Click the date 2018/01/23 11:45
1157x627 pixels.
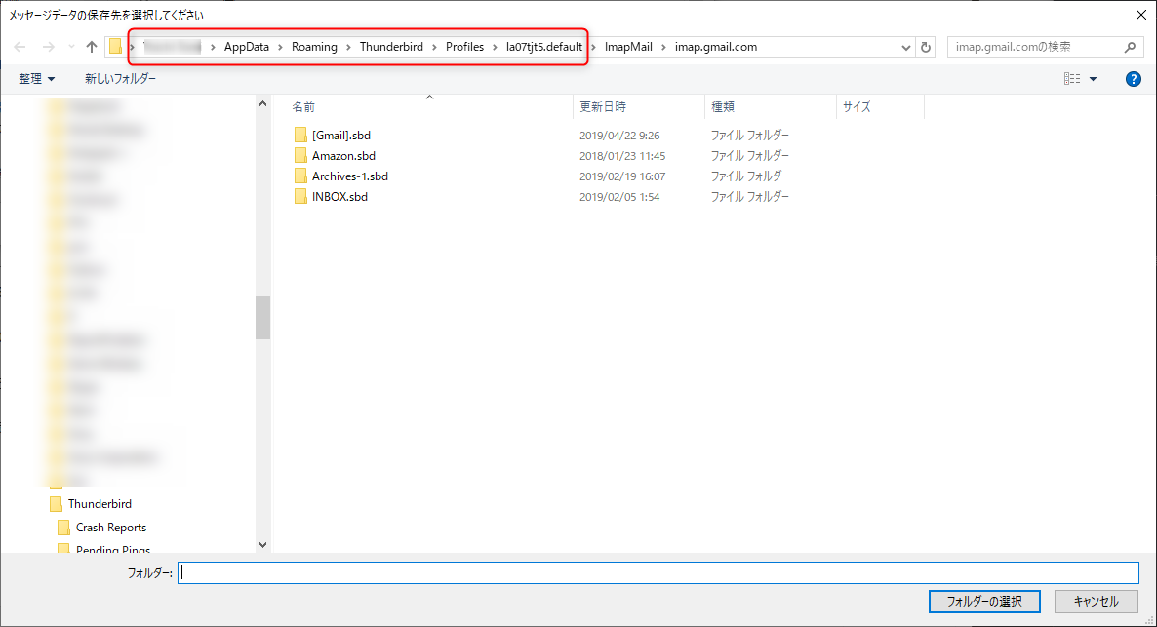(622, 156)
